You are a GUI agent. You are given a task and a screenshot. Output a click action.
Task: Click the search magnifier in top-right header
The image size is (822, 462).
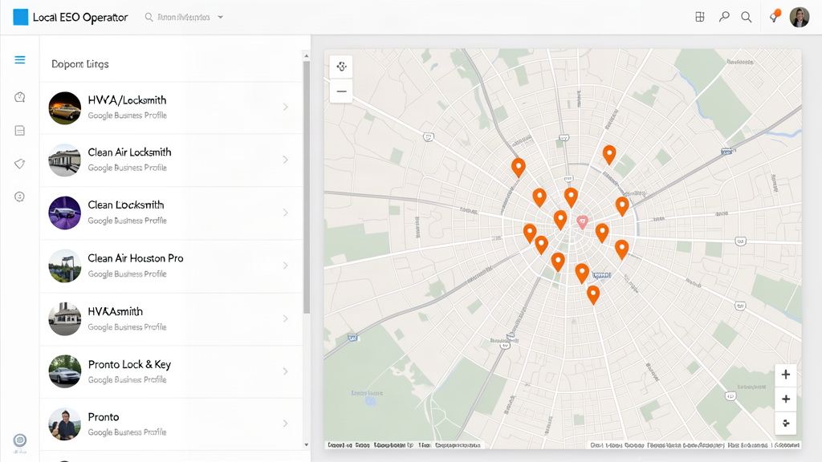747,18
